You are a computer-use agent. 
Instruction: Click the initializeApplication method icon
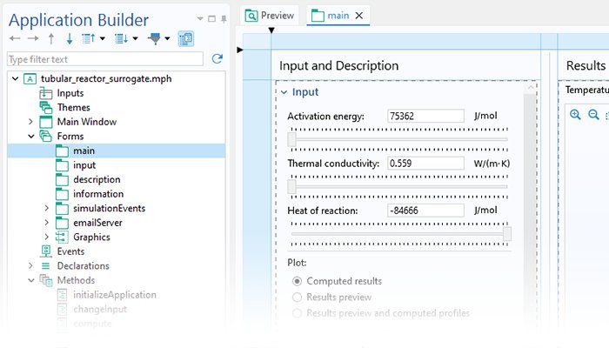pyautogui.click(x=62, y=295)
